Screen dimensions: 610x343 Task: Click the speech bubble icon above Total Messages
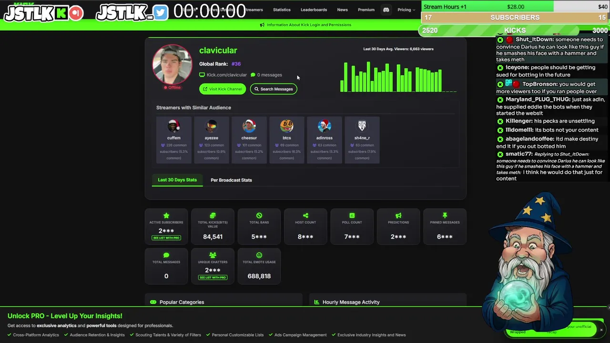coord(166,255)
